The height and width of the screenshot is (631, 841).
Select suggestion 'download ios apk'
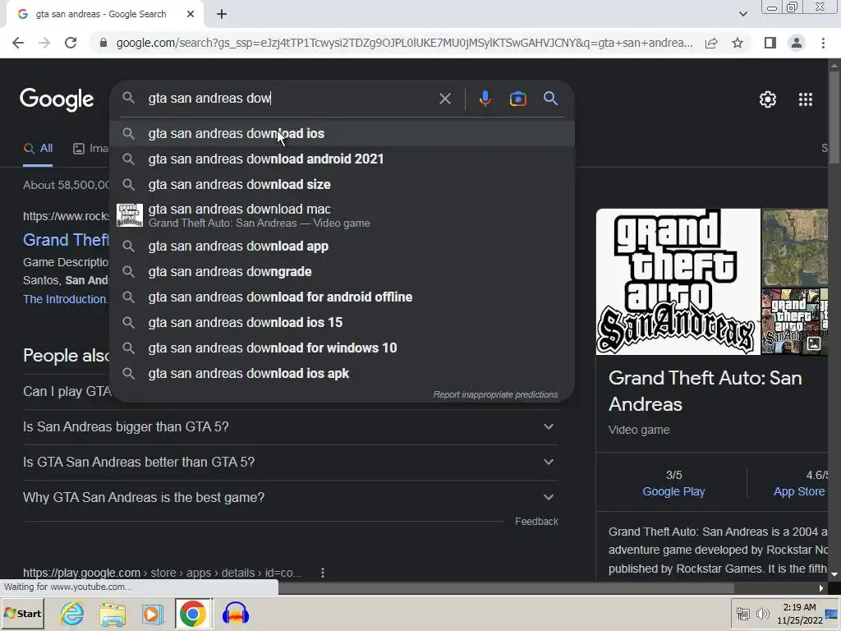pyautogui.click(x=342, y=374)
